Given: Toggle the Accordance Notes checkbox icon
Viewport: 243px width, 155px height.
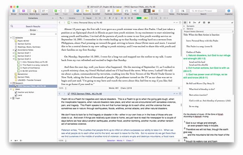Looking at the screenshot, I should coord(16,50).
